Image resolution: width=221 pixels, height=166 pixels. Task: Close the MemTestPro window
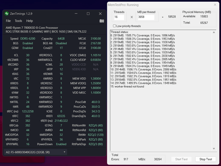(215, 5)
